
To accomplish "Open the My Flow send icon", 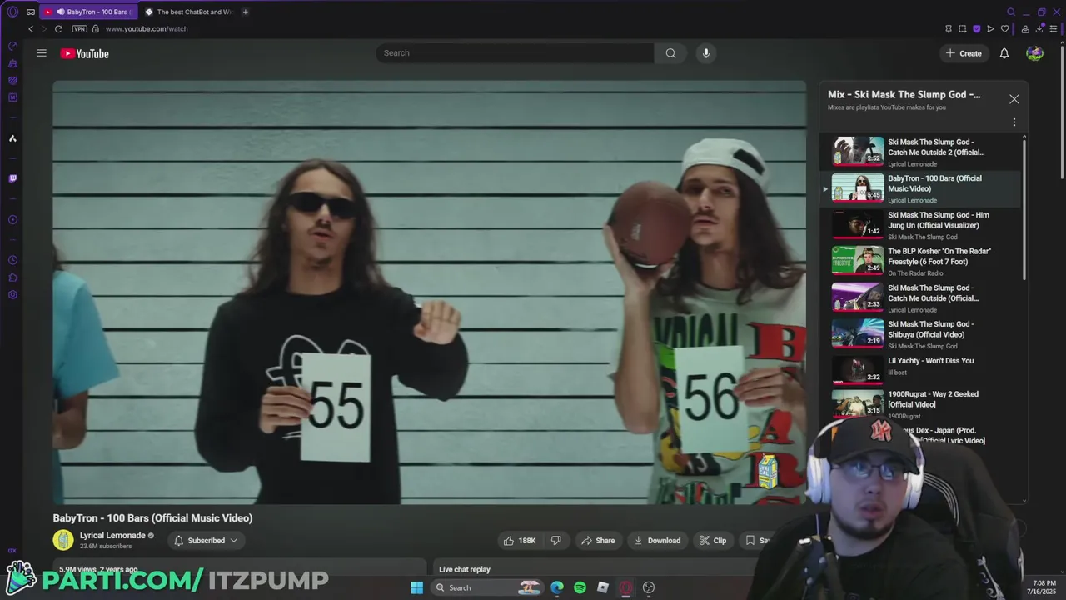I will click(x=990, y=28).
